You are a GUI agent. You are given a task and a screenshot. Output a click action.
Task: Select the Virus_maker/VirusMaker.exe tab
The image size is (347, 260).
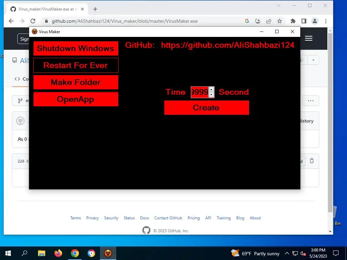coord(46,9)
